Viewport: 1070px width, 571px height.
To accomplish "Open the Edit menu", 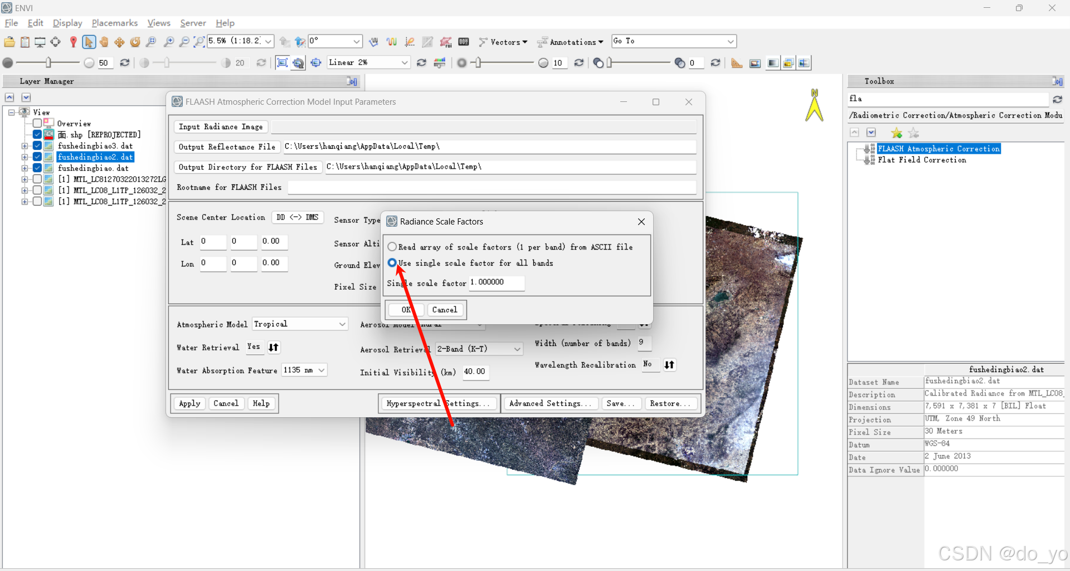I will click(35, 23).
